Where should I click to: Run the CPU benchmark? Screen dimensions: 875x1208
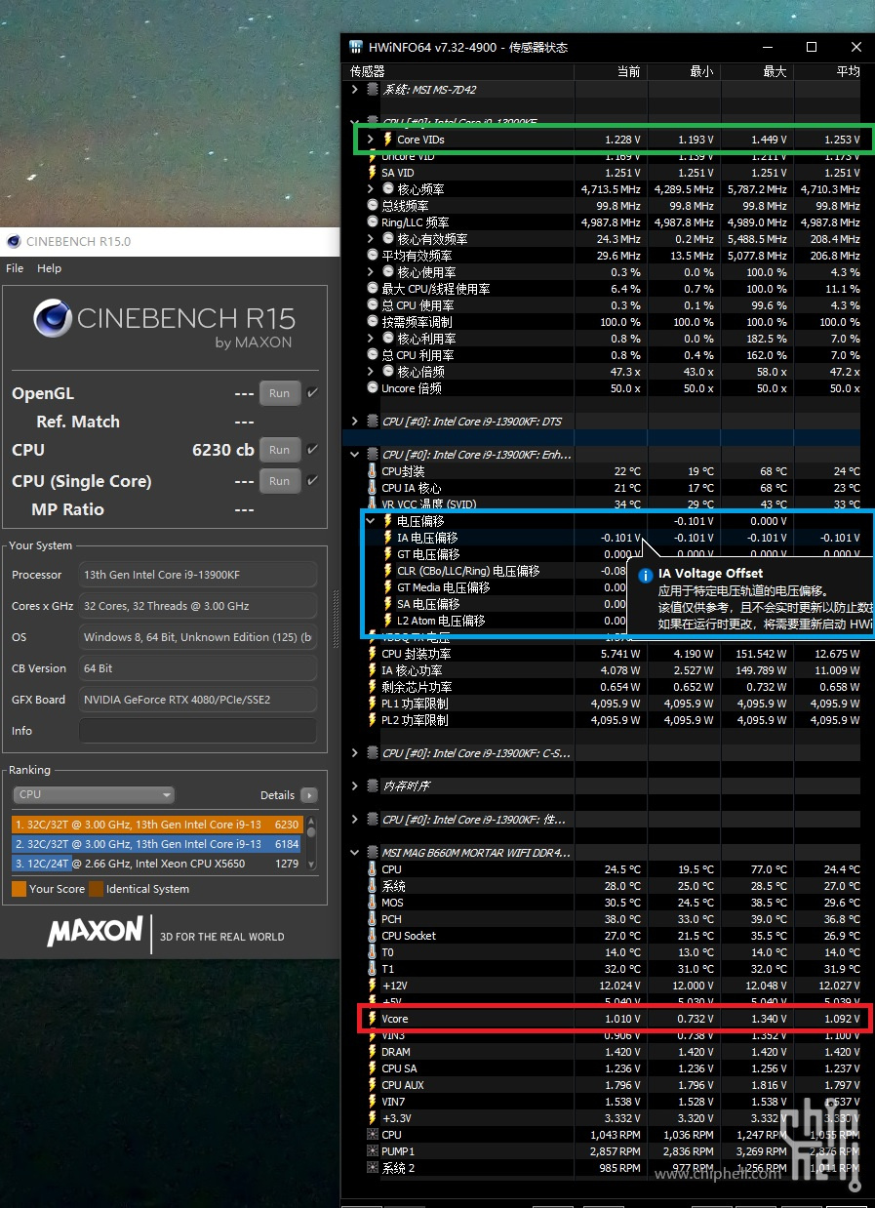pyautogui.click(x=280, y=450)
